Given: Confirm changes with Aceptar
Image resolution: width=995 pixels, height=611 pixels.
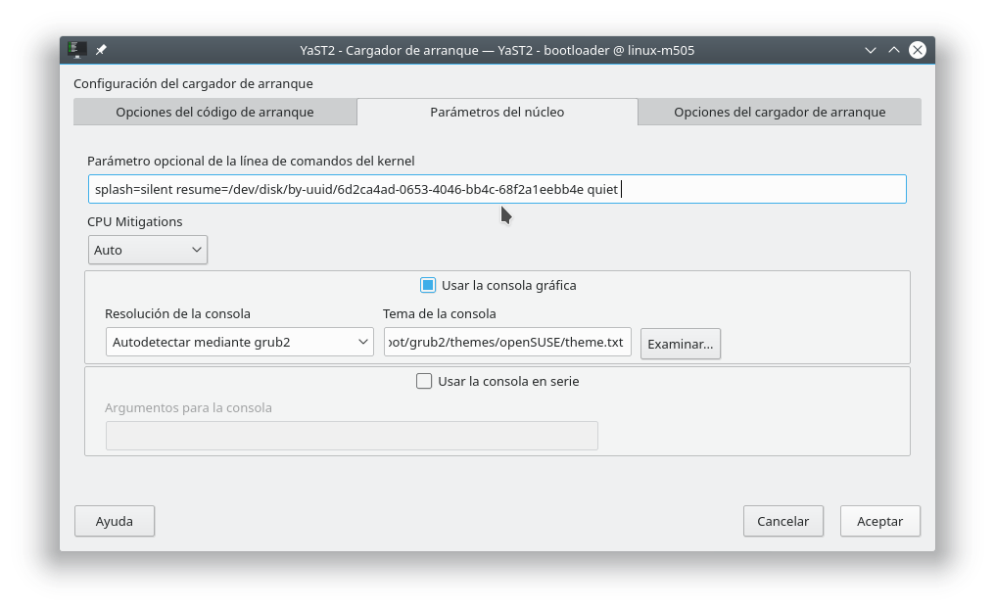Looking at the screenshot, I should [879, 521].
